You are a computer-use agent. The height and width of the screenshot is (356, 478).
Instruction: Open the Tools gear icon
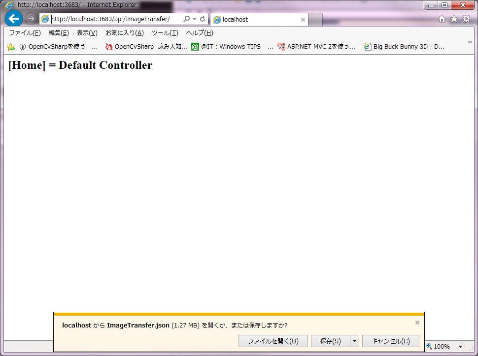point(466,19)
